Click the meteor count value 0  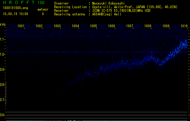[43, 14]
